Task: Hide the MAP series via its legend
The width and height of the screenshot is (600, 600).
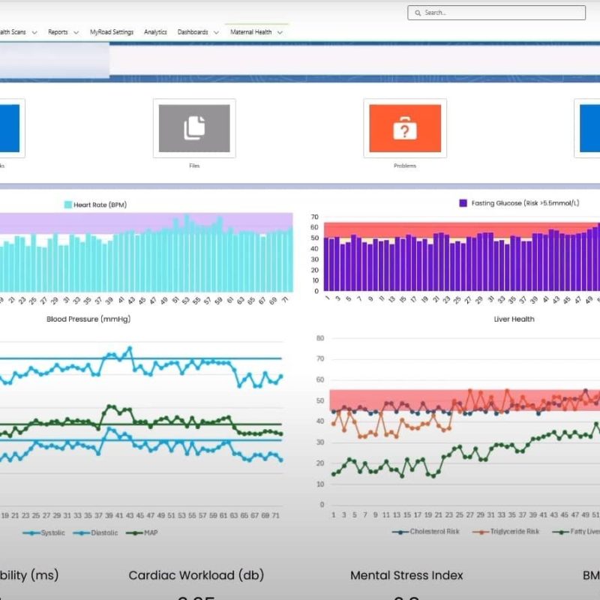Action: [143, 532]
